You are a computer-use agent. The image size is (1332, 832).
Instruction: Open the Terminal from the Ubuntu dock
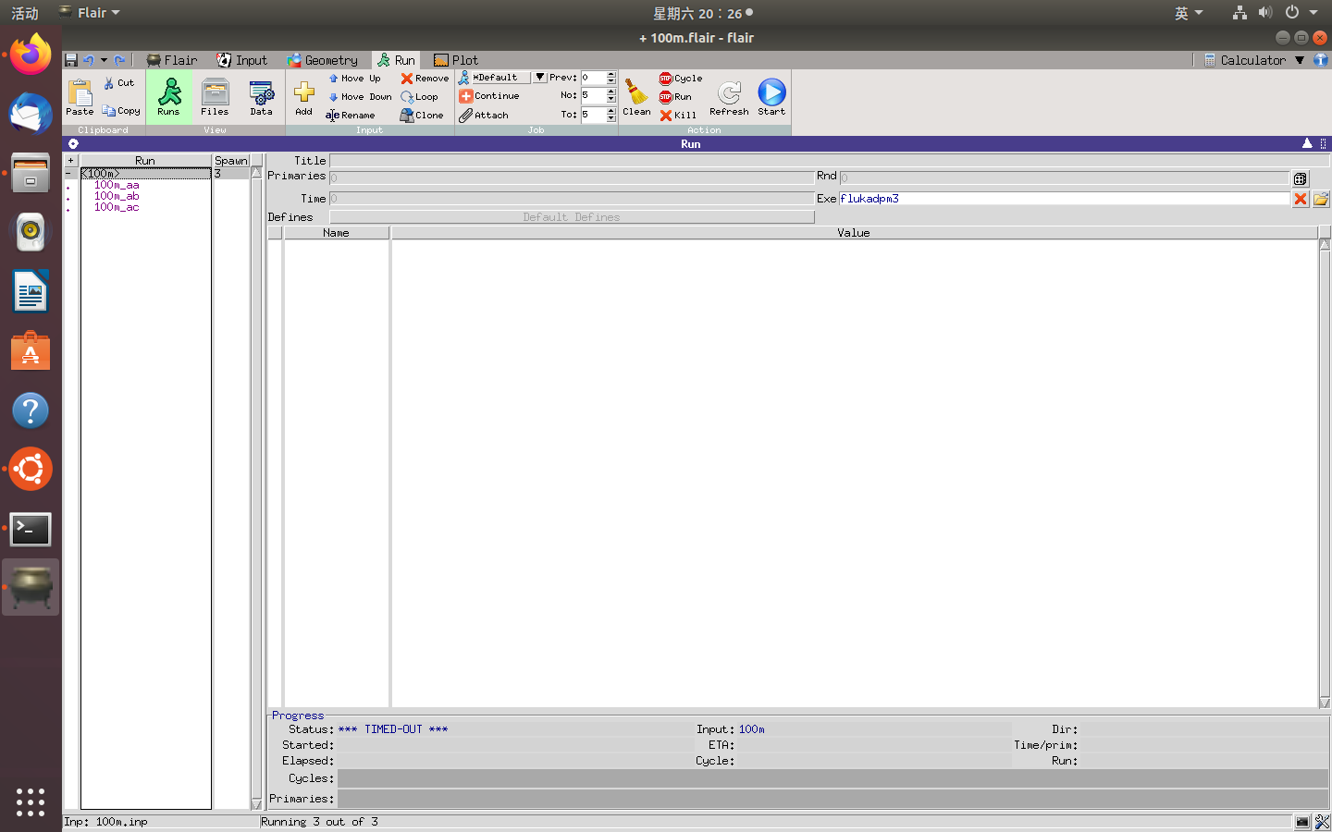tap(31, 530)
